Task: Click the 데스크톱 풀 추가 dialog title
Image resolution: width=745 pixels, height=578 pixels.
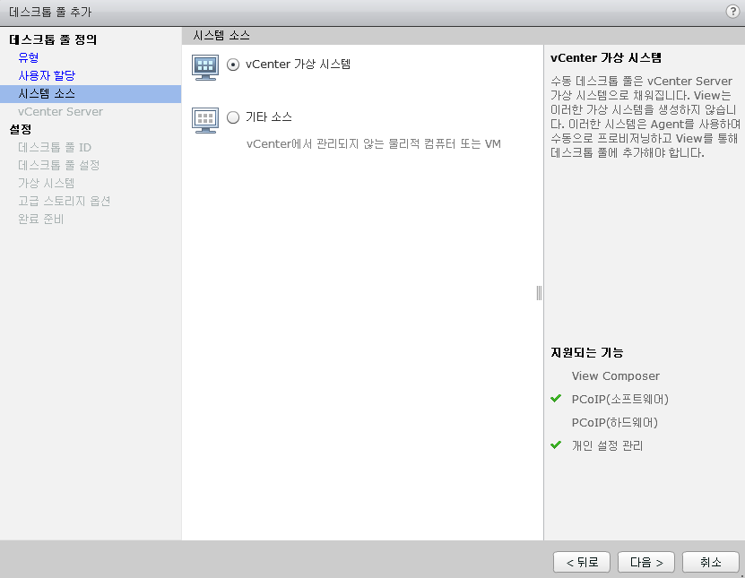Action: click(x=50, y=12)
